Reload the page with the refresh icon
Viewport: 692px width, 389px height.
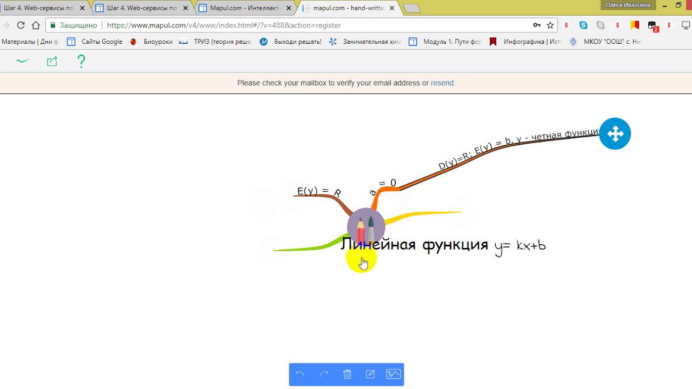pos(21,25)
